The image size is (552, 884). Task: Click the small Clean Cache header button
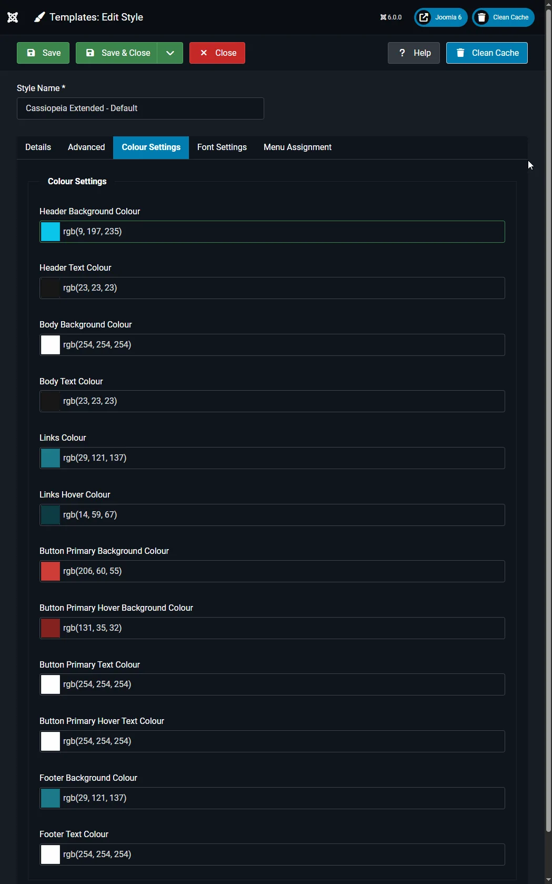pyautogui.click(x=503, y=17)
